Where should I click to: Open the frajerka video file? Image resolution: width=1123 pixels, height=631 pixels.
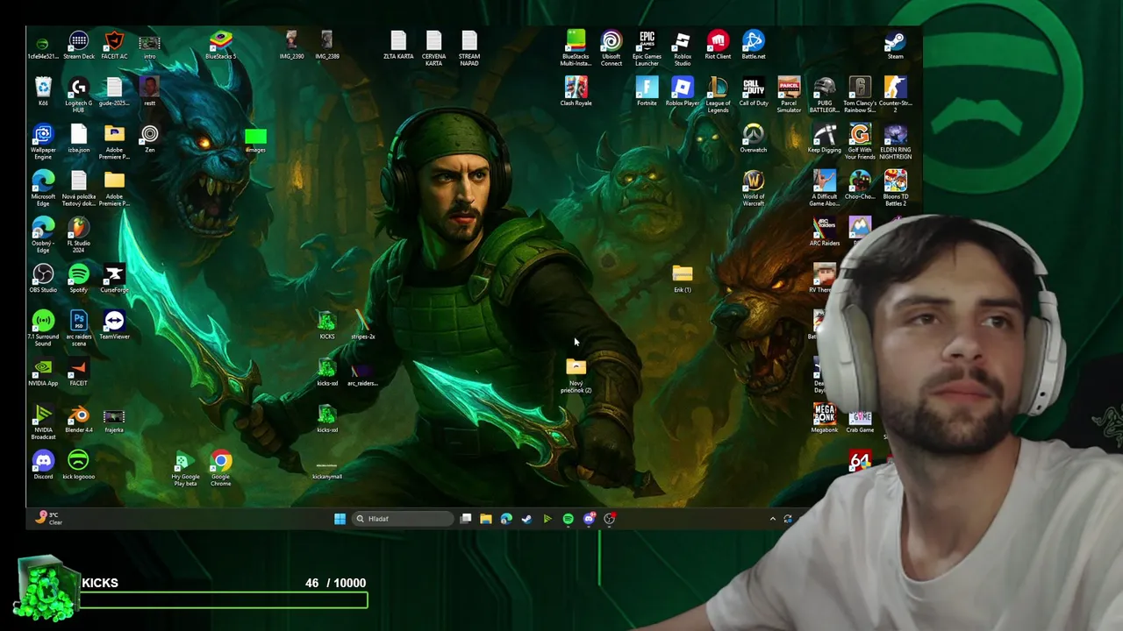click(114, 419)
